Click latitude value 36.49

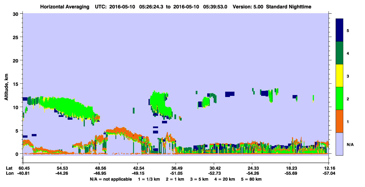176,168
